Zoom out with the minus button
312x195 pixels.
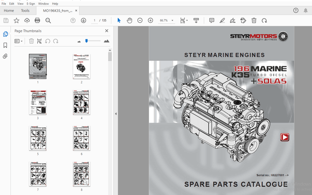[140, 21]
